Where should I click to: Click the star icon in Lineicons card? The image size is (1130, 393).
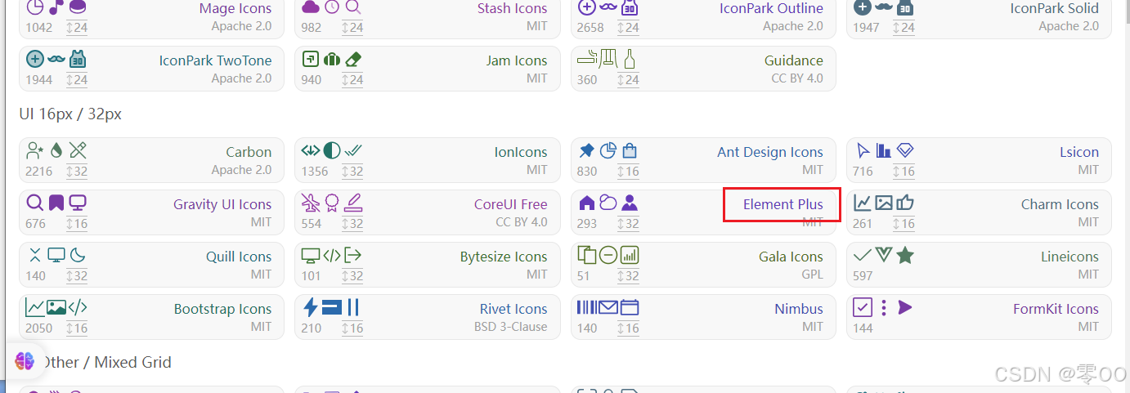click(905, 255)
